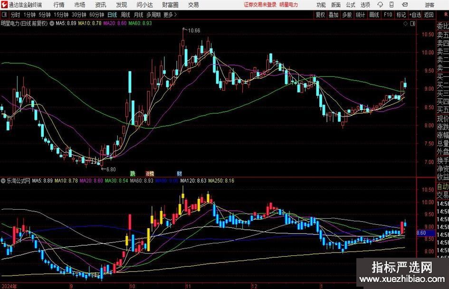The image size is (449, 289).
Task: Open the mail message envelope icon
Action: point(405,5)
